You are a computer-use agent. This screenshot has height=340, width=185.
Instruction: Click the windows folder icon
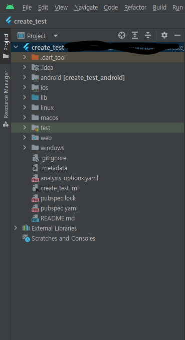click(x=35, y=148)
